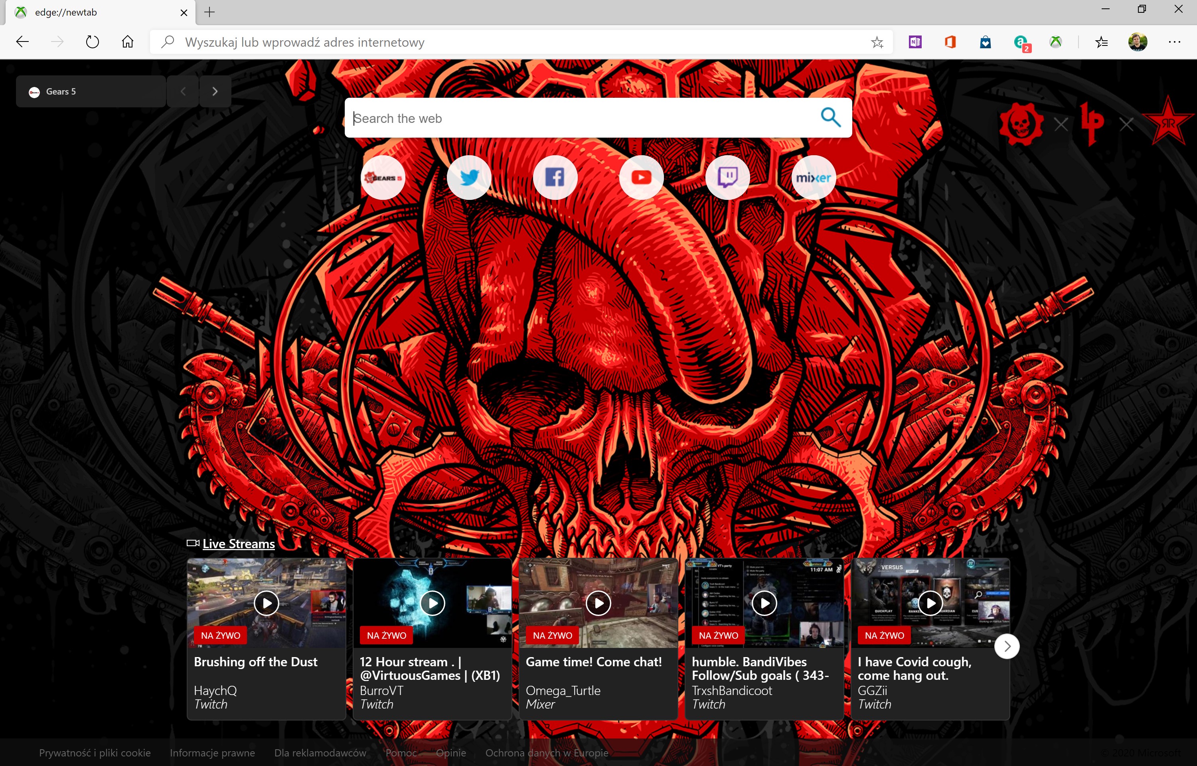Go back using the browser back arrow

click(23, 42)
